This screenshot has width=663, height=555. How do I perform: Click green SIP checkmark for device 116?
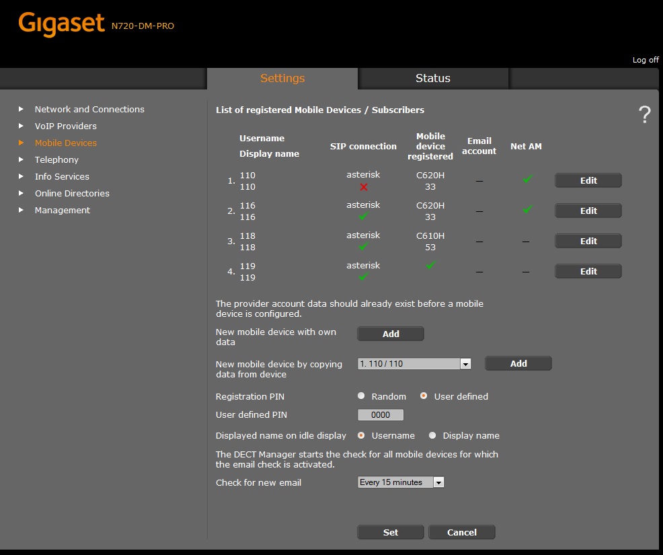364,217
